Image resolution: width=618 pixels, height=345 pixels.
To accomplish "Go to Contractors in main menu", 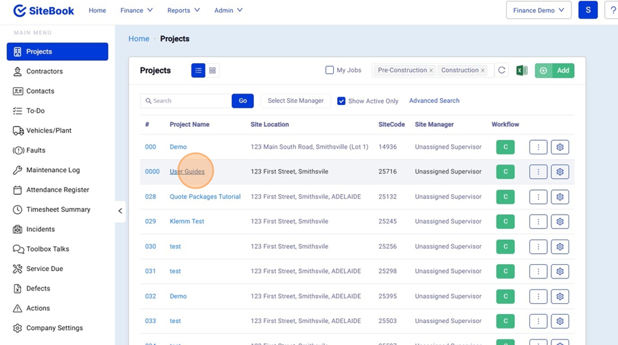I will coord(44,71).
